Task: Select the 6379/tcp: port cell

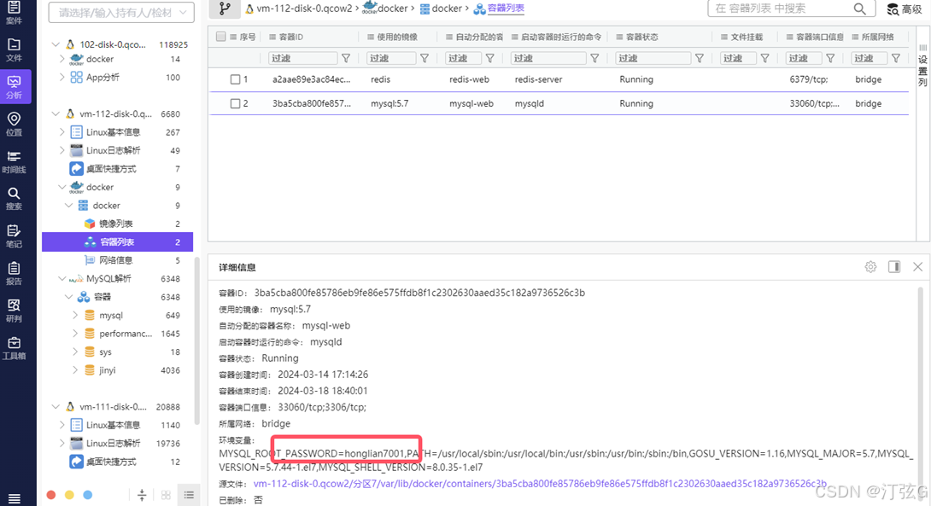Action: click(809, 79)
